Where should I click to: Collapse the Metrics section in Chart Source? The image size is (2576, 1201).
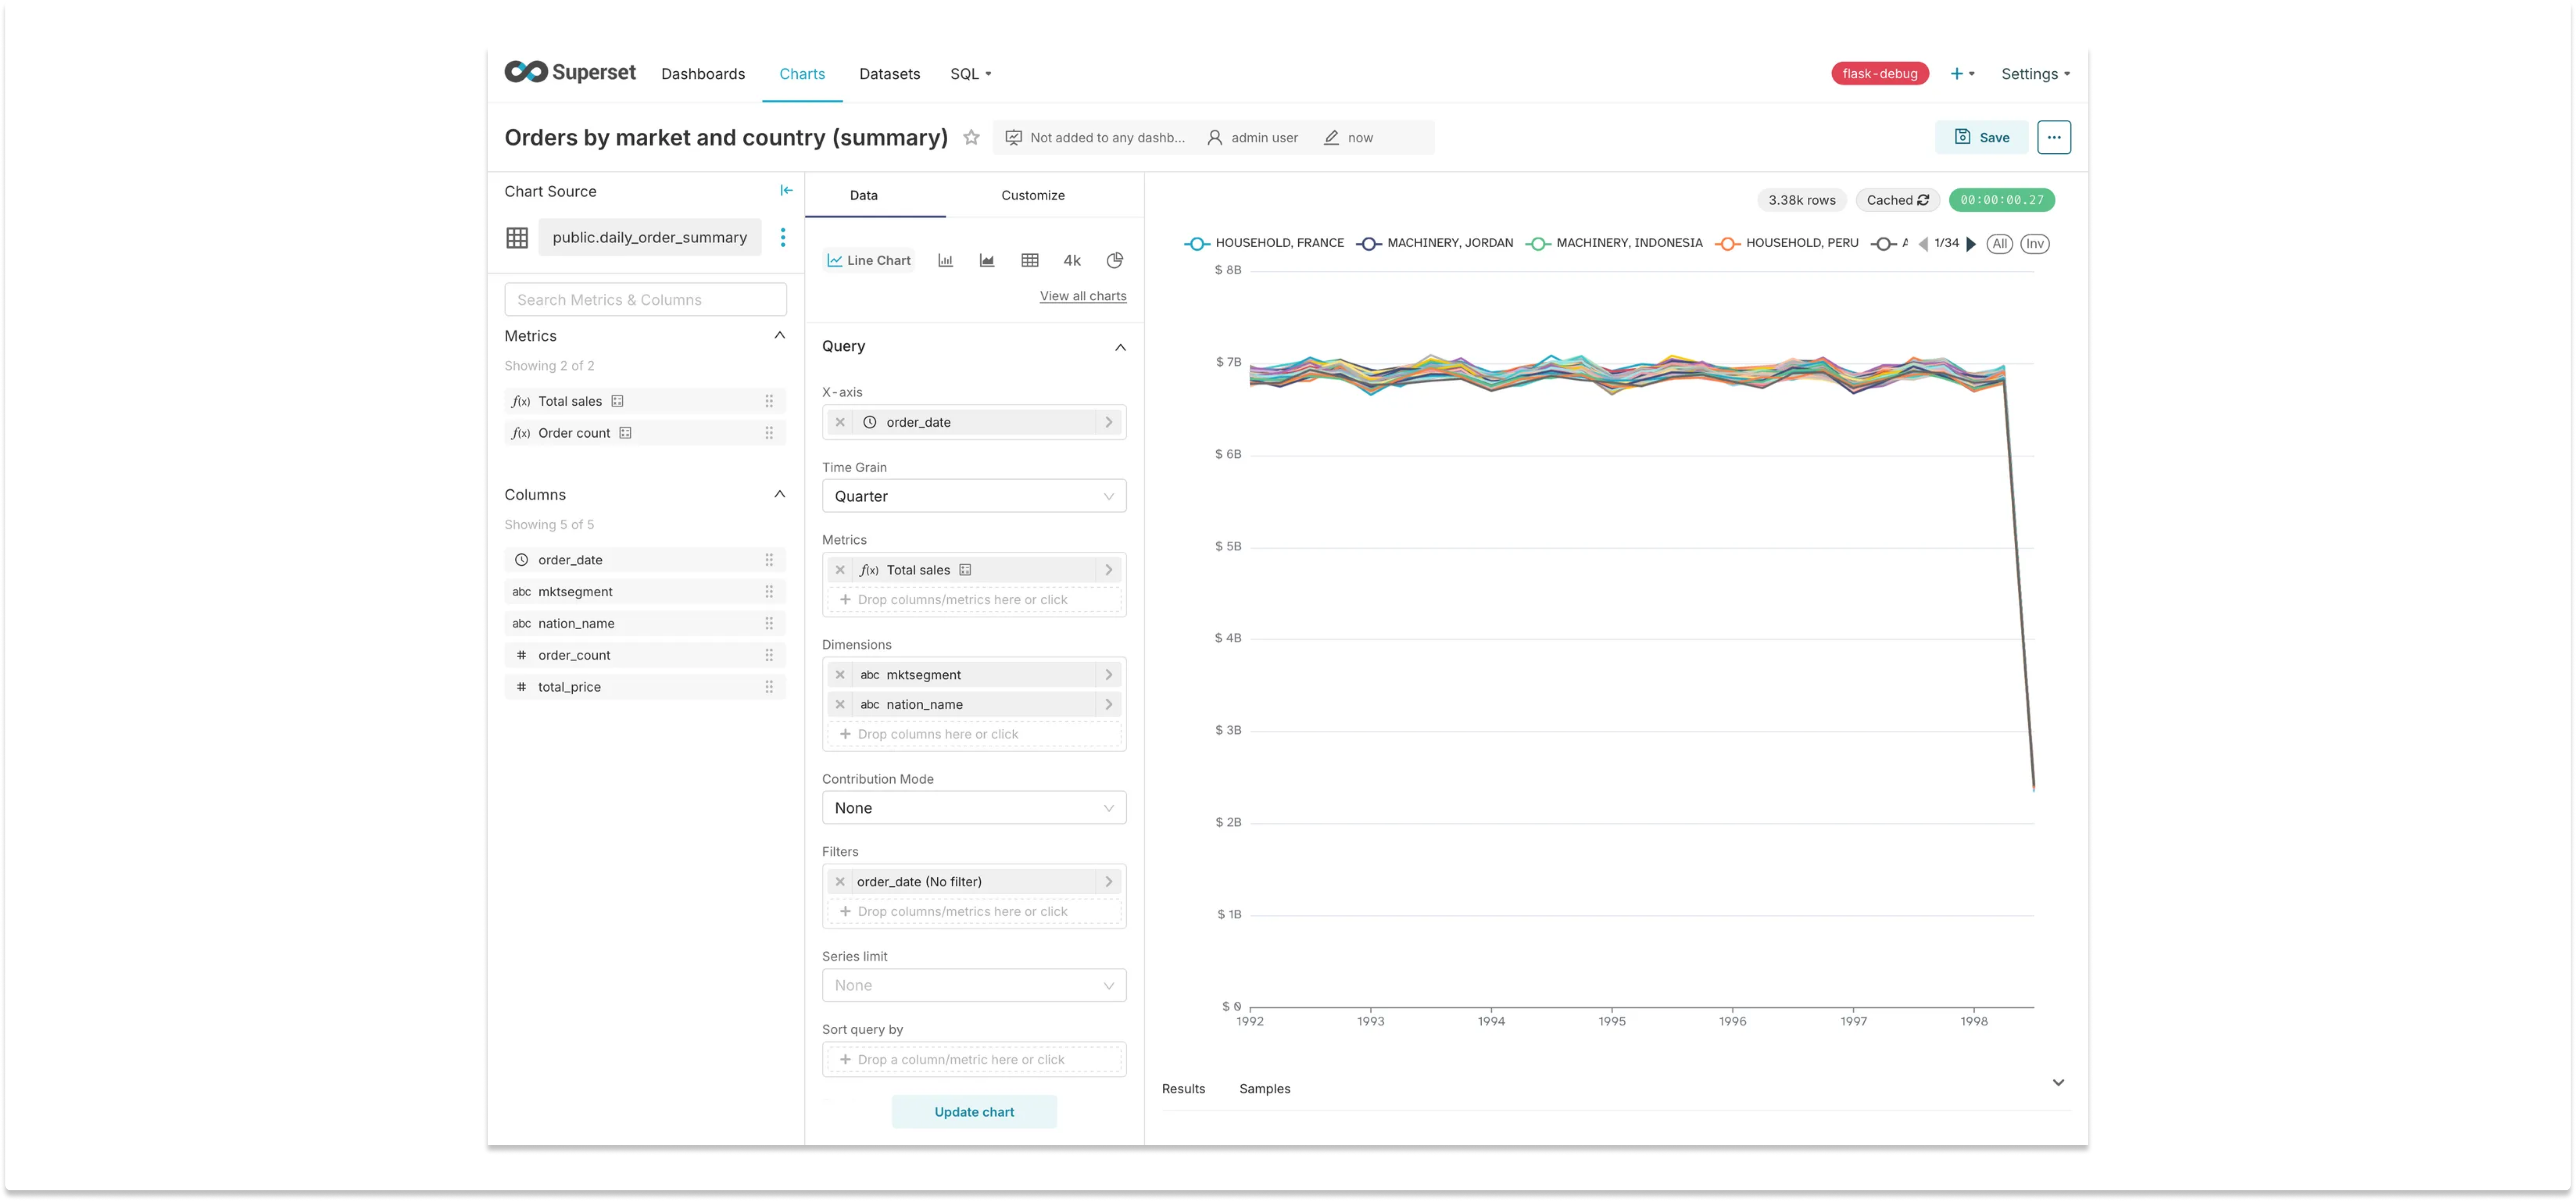point(779,335)
